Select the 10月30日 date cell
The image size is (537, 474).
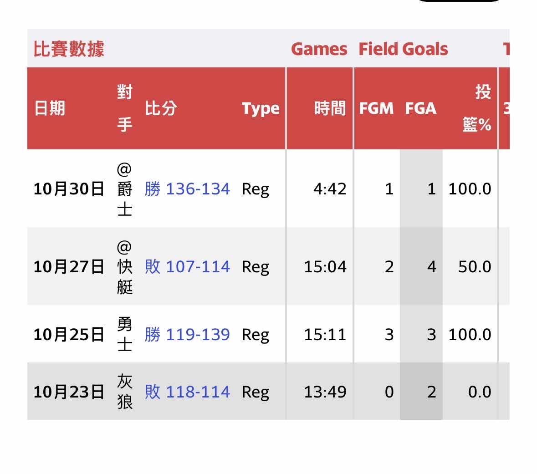69,189
